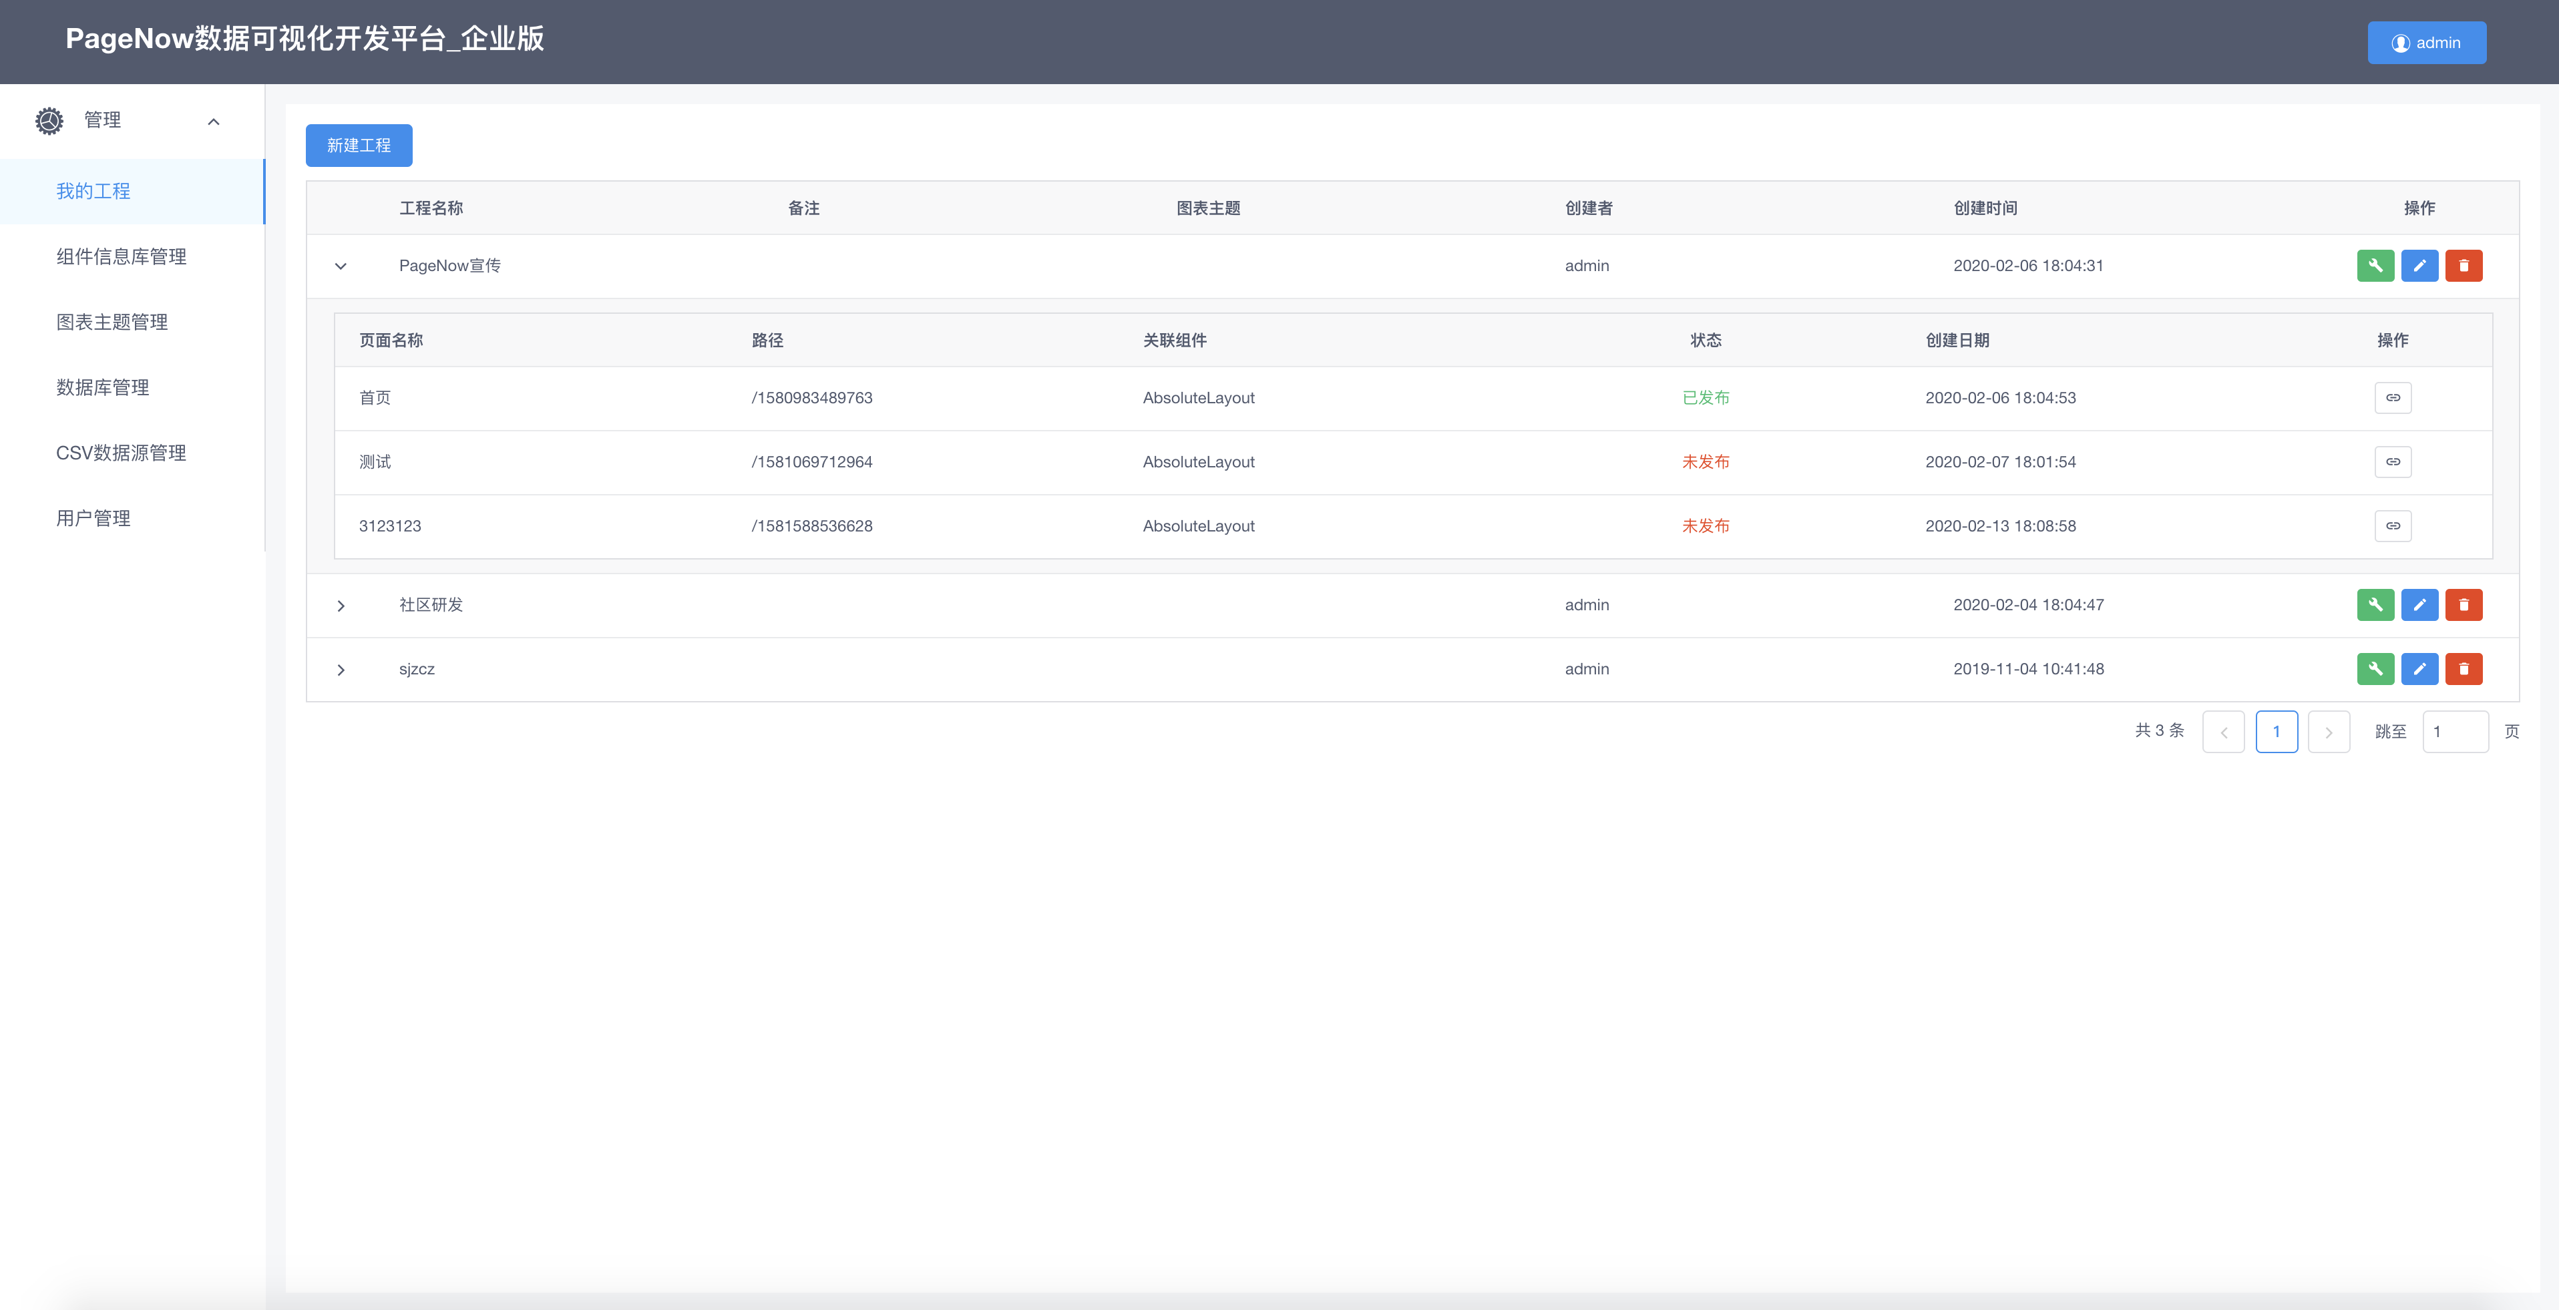Click the 图表主题 column header
The image size is (2559, 1310).
click(1208, 208)
